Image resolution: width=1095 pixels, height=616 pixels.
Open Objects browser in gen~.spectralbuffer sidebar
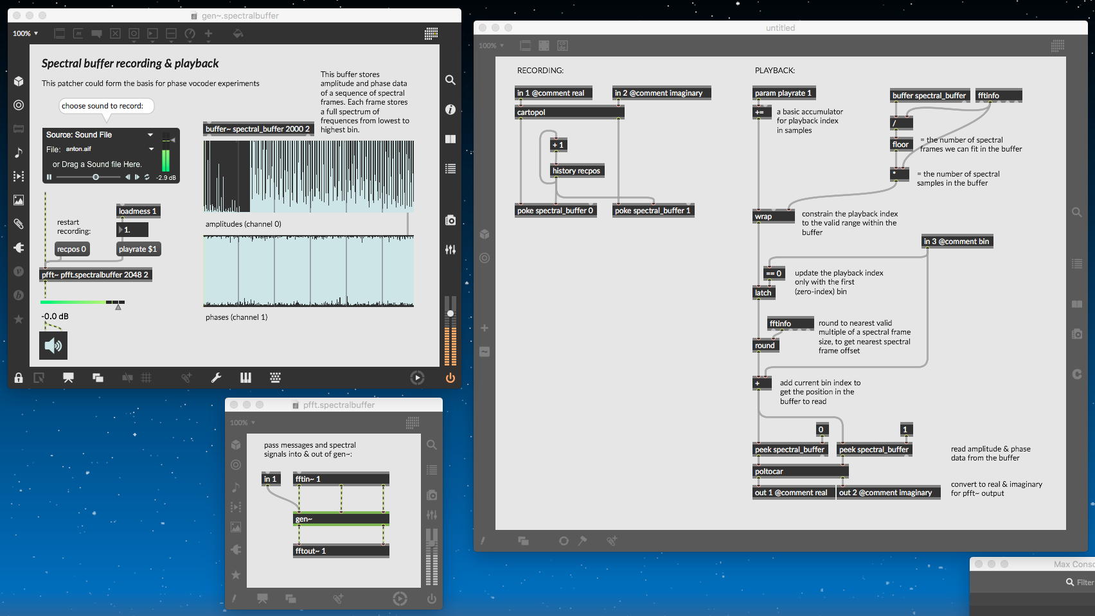(x=19, y=81)
